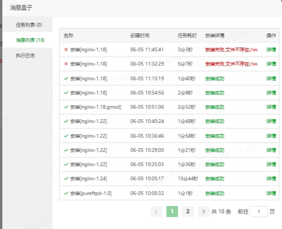Open 详情 for the pureftpd-1.0 row

[271, 193]
